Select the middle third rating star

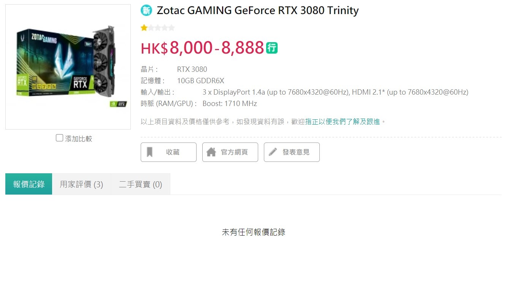tap(158, 28)
